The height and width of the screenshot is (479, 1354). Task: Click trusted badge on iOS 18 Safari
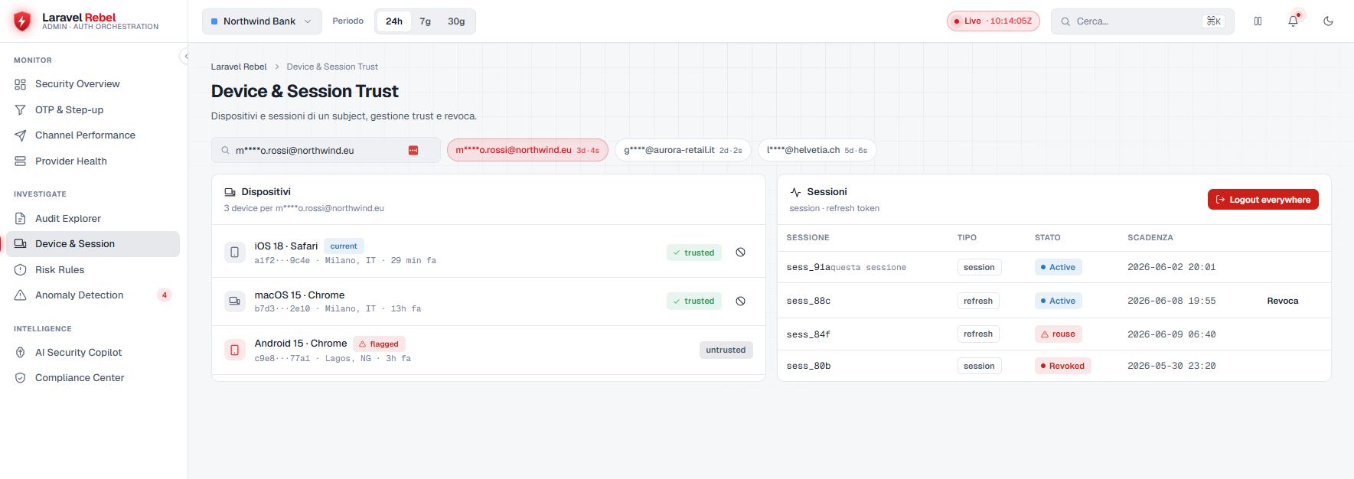point(693,253)
